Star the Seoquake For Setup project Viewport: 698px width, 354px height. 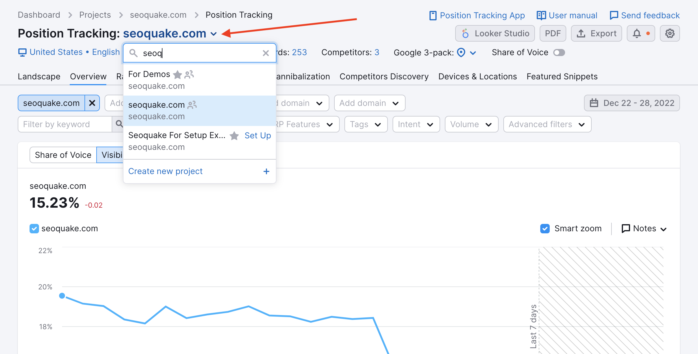[234, 135]
